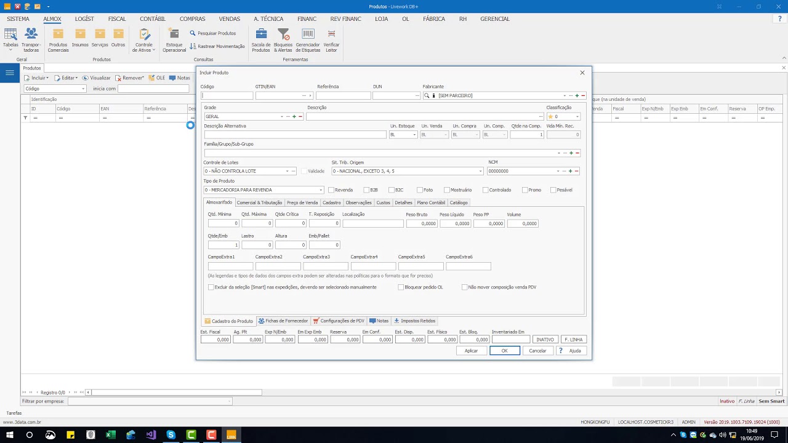This screenshot has height=443, width=788.
Task: Open Impostos Retidos tab
Action: 415,321
